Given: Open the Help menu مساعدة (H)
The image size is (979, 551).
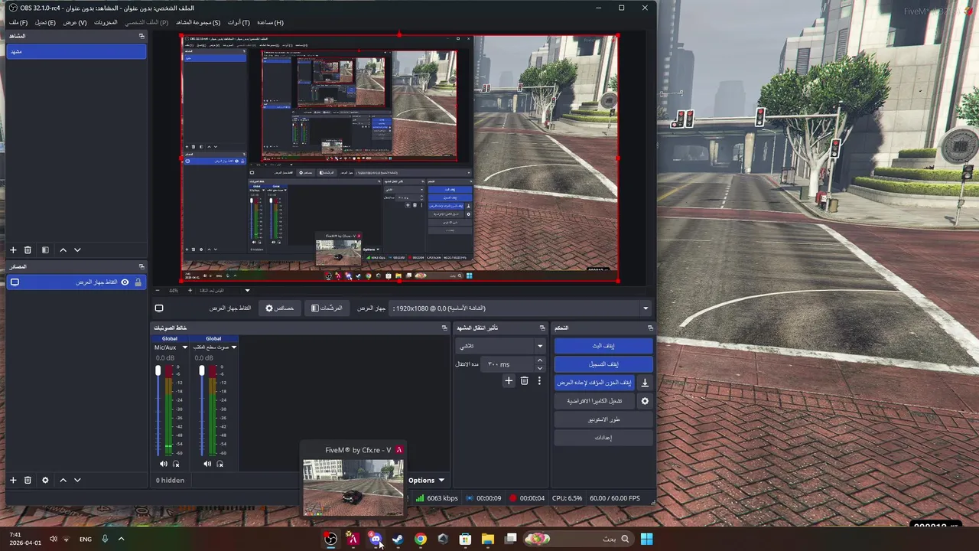Looking at the screenshot, I should point(270,22).
